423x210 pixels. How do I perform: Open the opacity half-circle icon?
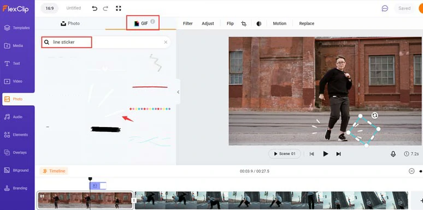pyautogui.click(x=259, y=23)
